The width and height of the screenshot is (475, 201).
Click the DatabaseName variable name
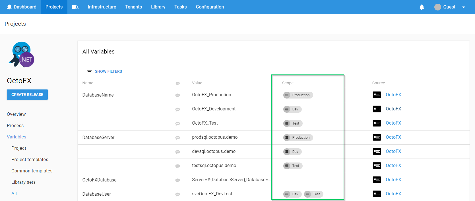98,95
